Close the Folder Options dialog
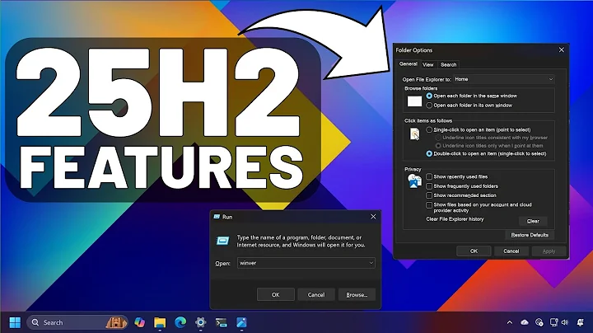Image resolution: width=593 pixels, height=333 pixels. (x=562, y=49)
